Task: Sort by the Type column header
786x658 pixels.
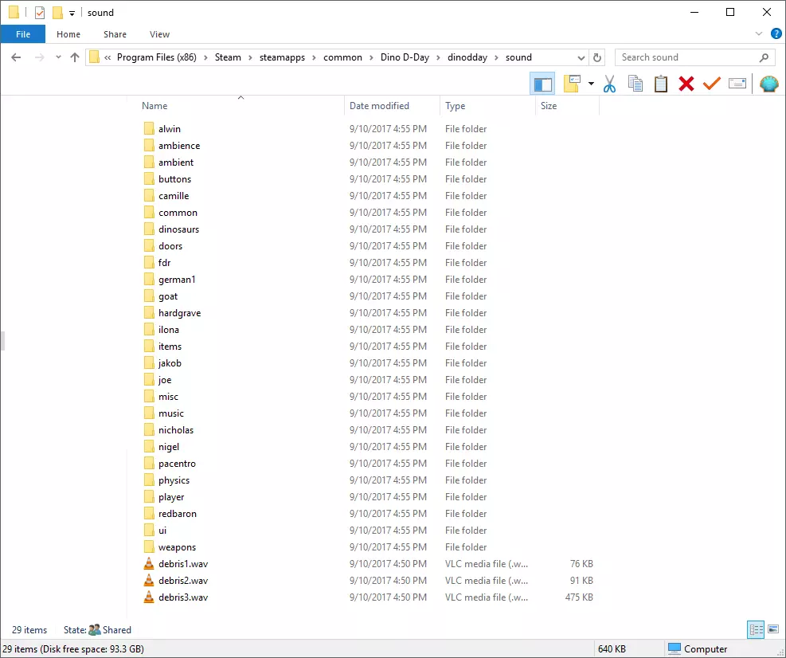Action: tap(456, 106)
